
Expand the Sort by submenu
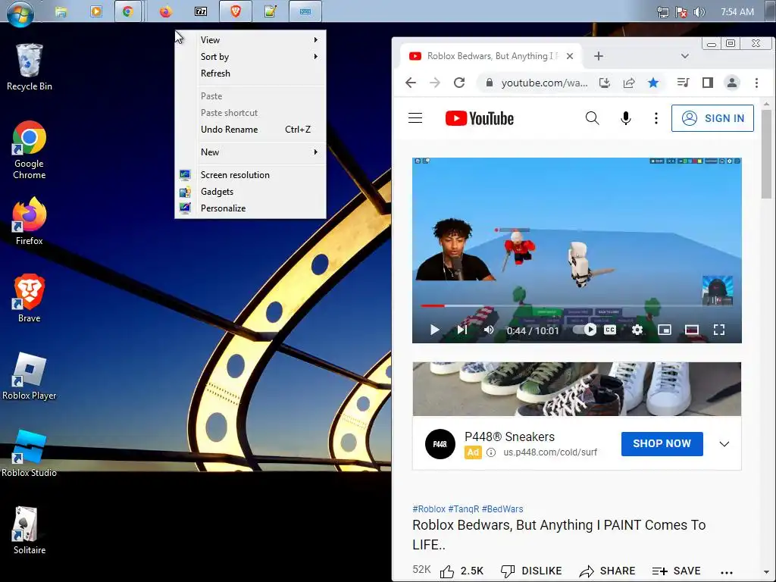coord(250,56)
